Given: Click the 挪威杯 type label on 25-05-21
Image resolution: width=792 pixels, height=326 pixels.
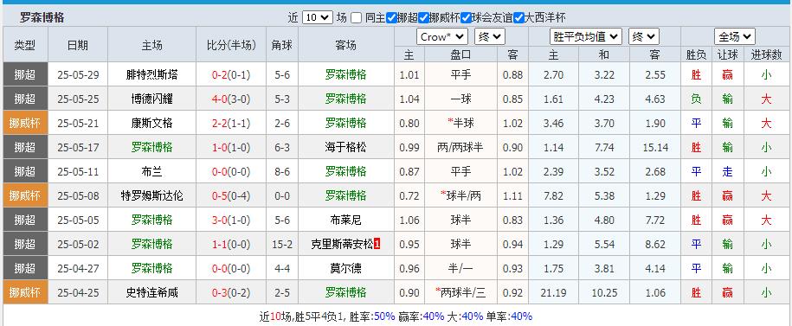Looking at the screenshot, I should [25, 123].
